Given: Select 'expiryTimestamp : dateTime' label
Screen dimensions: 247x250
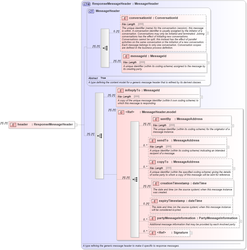Looking at the screenshot, I should (180, 201).
